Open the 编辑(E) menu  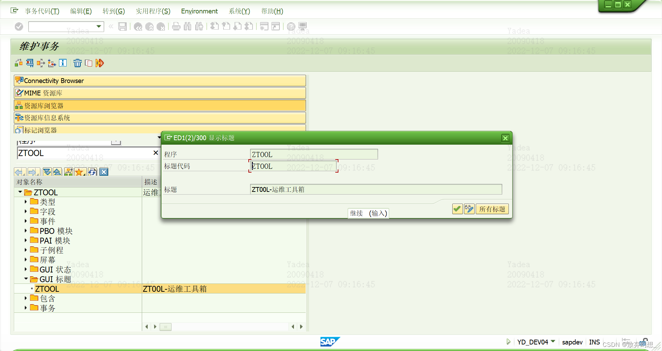81,11
